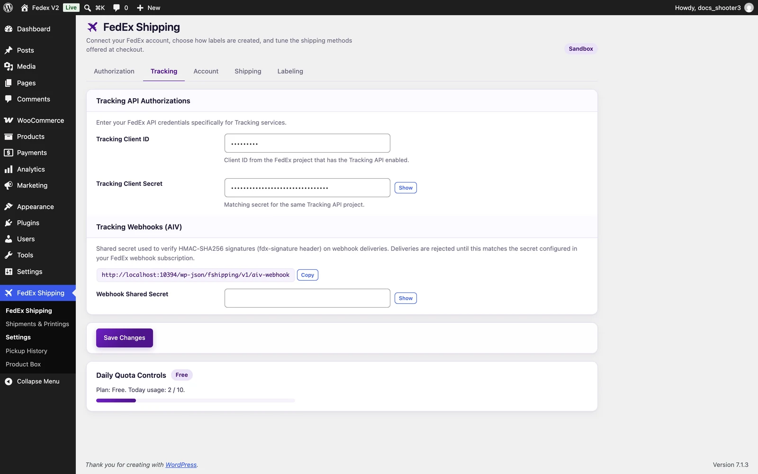Click the Products box icon

coord(9,137)
